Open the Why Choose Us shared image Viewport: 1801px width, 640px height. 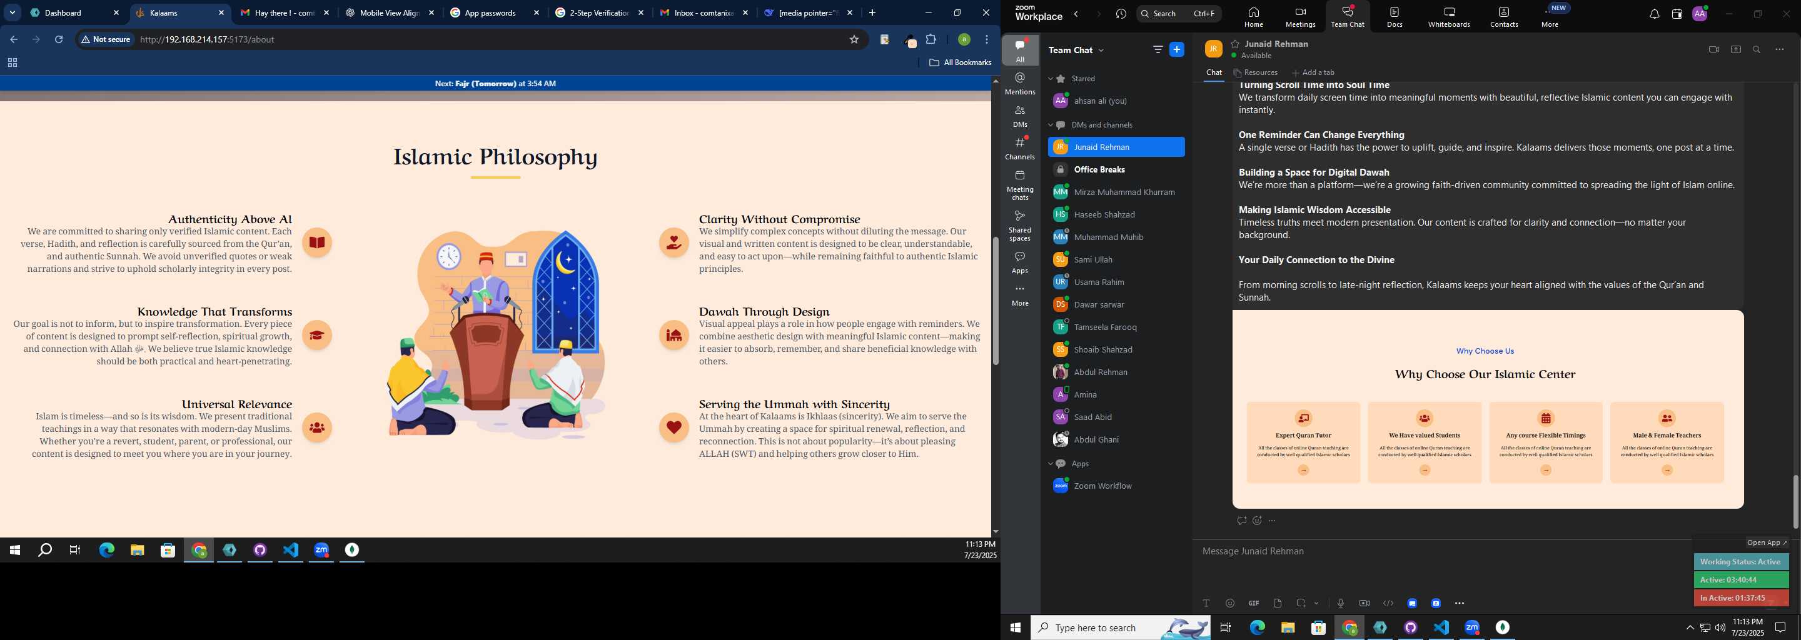click(x=1488, y=409)
